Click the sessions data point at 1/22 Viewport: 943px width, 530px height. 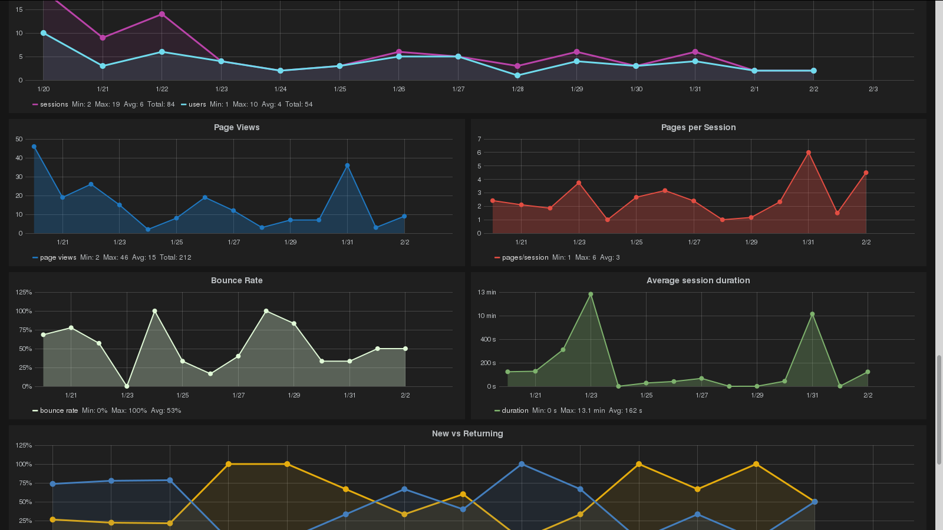click(162, 14)
